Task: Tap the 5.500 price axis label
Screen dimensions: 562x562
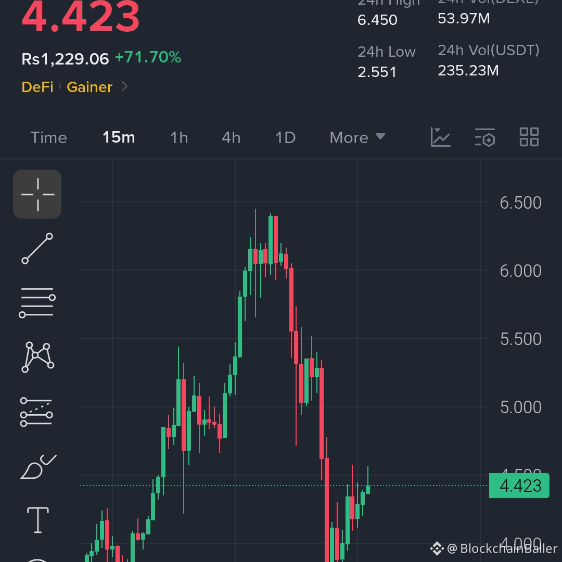Action: (x=520, y=339)
